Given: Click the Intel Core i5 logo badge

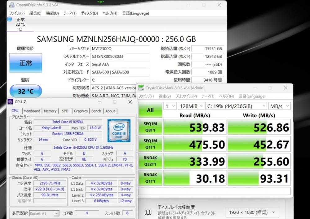Looking at the screenshot, I should [x=119, y=131].
